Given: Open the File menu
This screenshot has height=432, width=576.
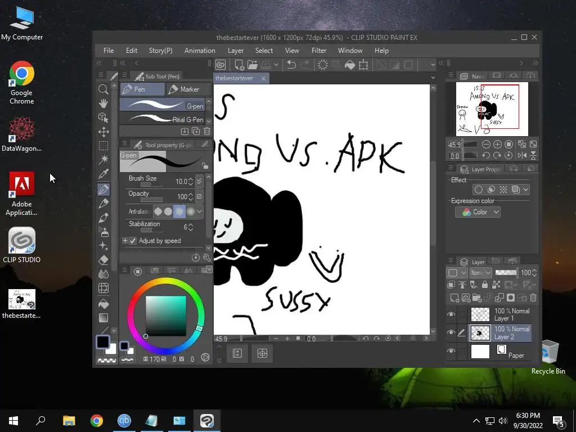Looking at the screenshot, I should (x=109, y=50).
